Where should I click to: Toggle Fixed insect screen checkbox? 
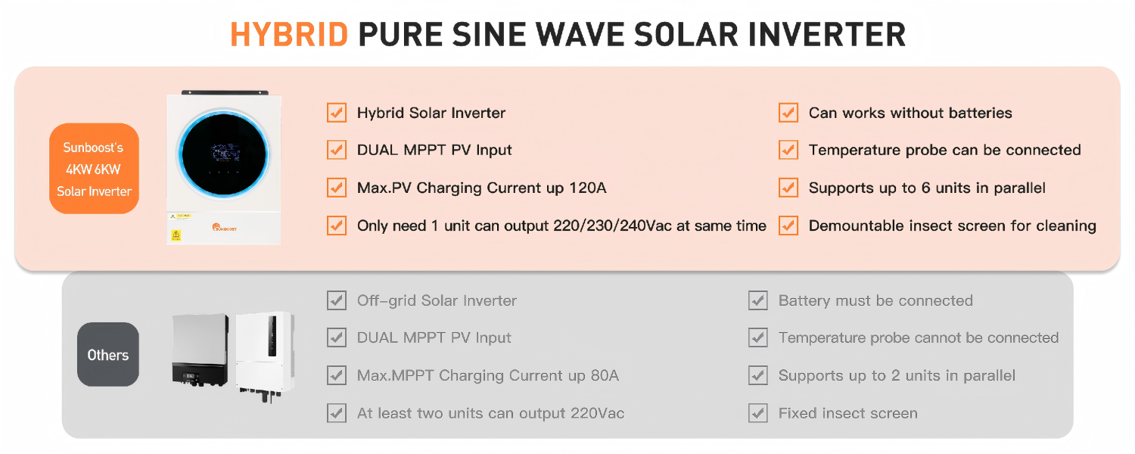(x=758, y=413)
